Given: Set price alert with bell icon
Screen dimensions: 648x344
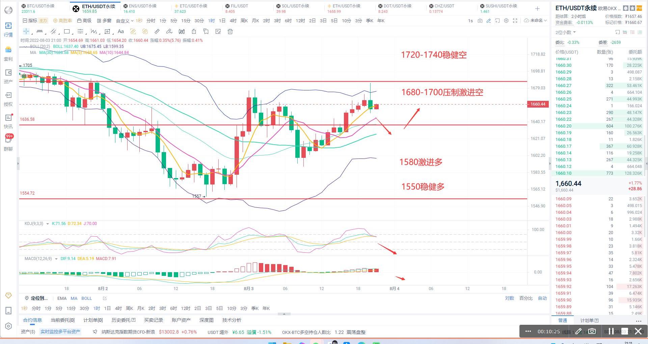Looking at the screenshot, I should coord(626,8).
